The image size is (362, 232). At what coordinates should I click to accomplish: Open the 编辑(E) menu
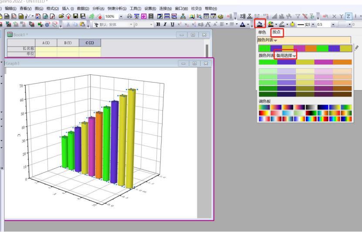pos(10,9)
